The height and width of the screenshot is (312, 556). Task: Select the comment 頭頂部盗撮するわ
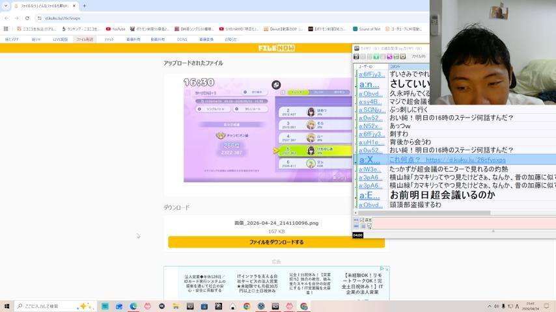(415, 205)
